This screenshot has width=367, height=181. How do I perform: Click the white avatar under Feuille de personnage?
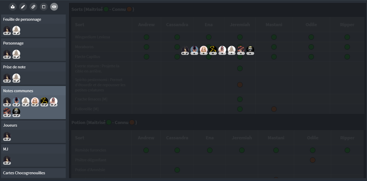[x=16, y=30]
